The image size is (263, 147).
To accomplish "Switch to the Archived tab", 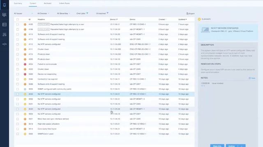I will [48, 3].
